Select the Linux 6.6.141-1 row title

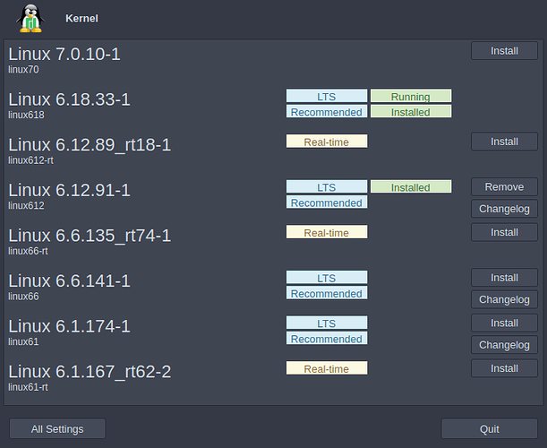coord(69,281)
